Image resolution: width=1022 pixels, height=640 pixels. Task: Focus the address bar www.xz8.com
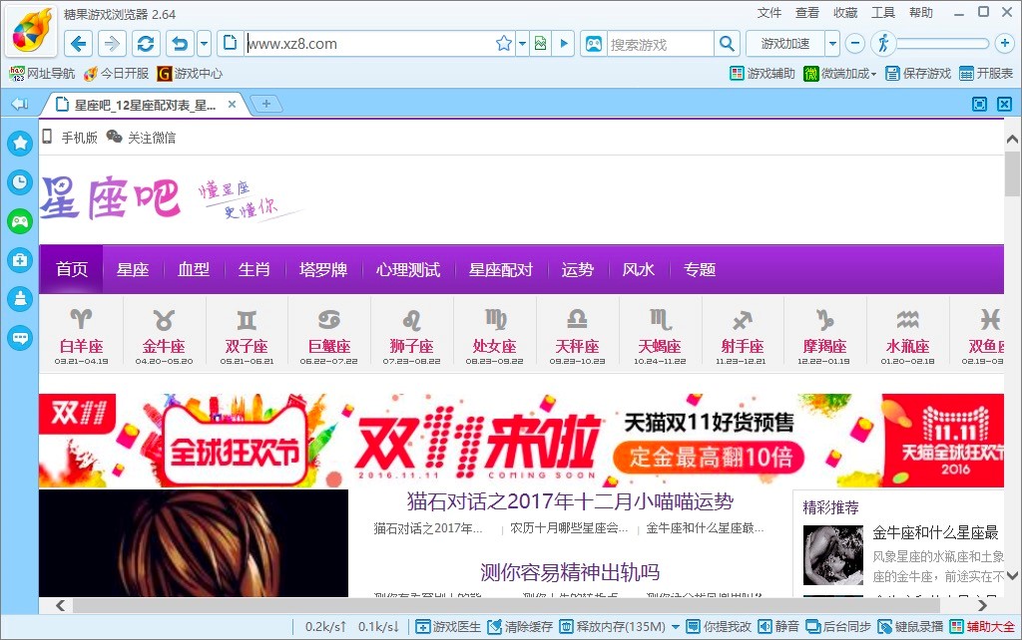(x=368, y=44)
